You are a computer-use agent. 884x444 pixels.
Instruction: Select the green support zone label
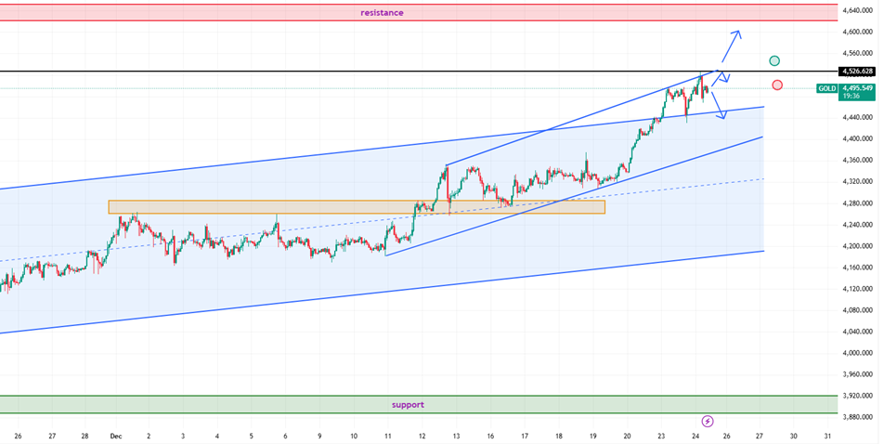(x=407, y=405)
